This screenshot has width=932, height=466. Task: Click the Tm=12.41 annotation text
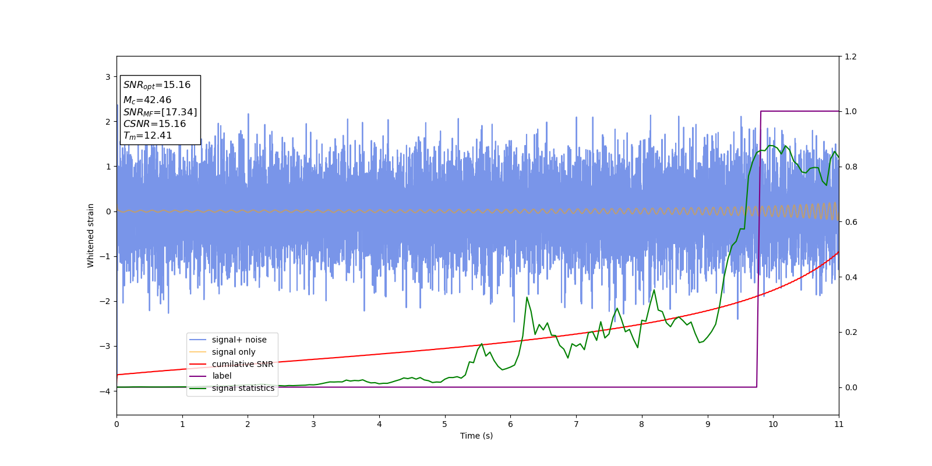(x=148, y=136)
